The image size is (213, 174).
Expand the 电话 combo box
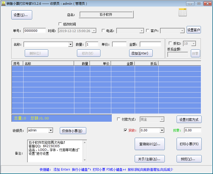(142, 31)
